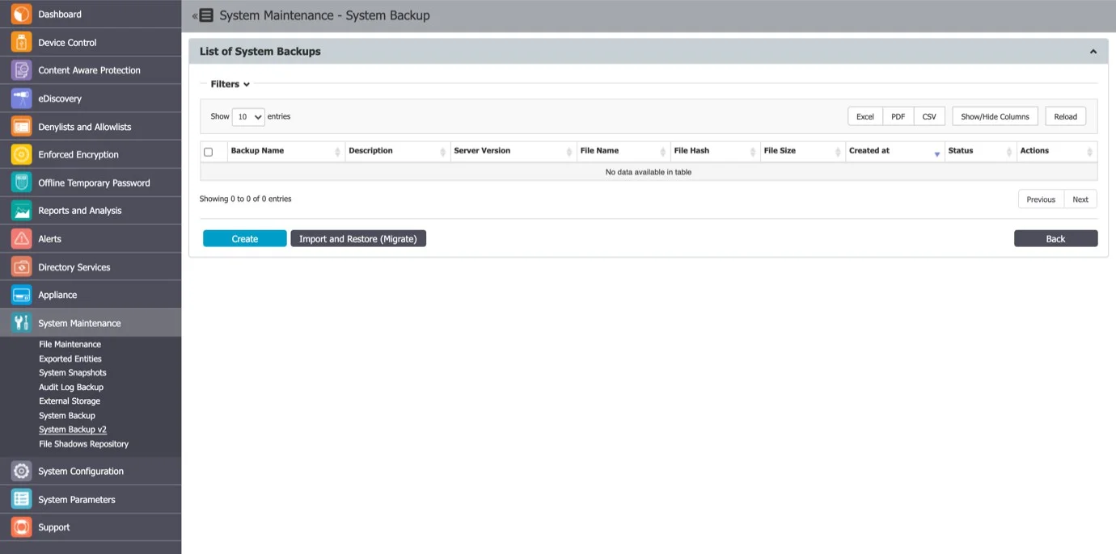The height and width of the screenshot is (554, 1116).
Task: Open System Backup submenu item
Action: click(67, 415)
